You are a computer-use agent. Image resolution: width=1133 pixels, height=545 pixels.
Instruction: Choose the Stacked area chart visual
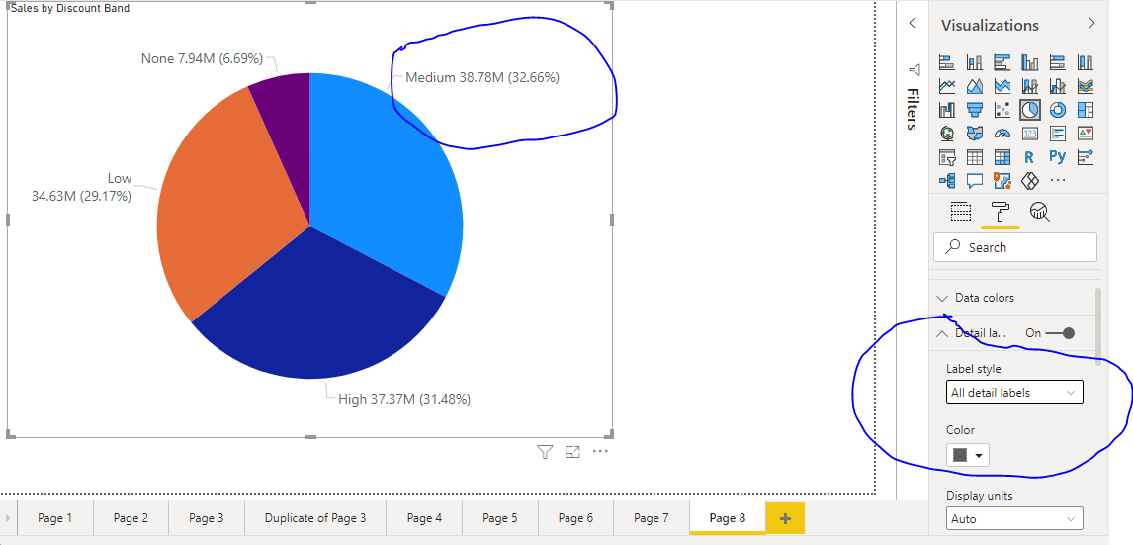pyautogui.click(x=1002, y=86)
